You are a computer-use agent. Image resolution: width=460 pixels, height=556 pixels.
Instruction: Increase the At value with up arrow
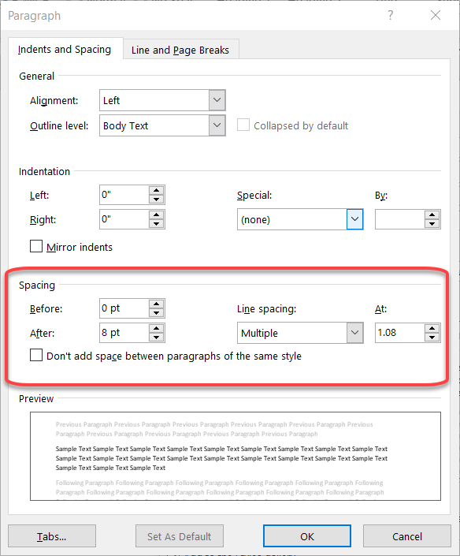pyautogui.click(x=432, y=328)
